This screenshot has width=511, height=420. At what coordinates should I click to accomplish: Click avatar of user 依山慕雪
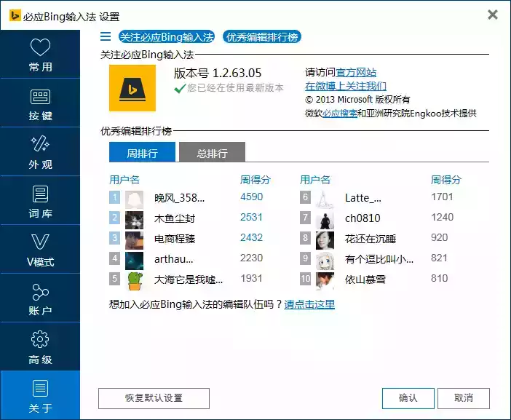tap(325, 281)
